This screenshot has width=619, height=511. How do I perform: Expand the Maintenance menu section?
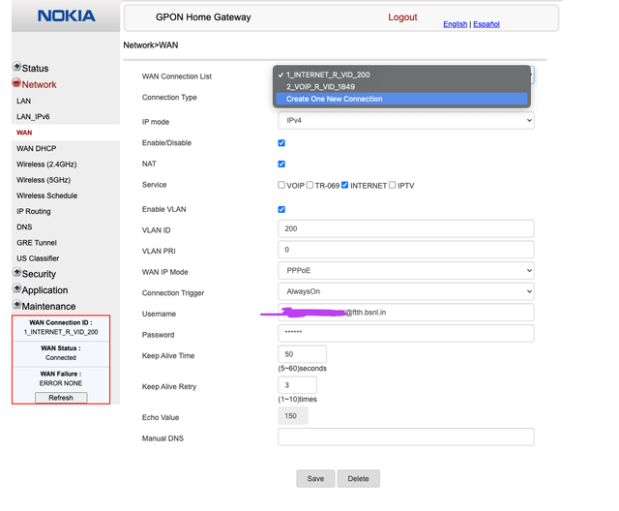tap(47, 306)
